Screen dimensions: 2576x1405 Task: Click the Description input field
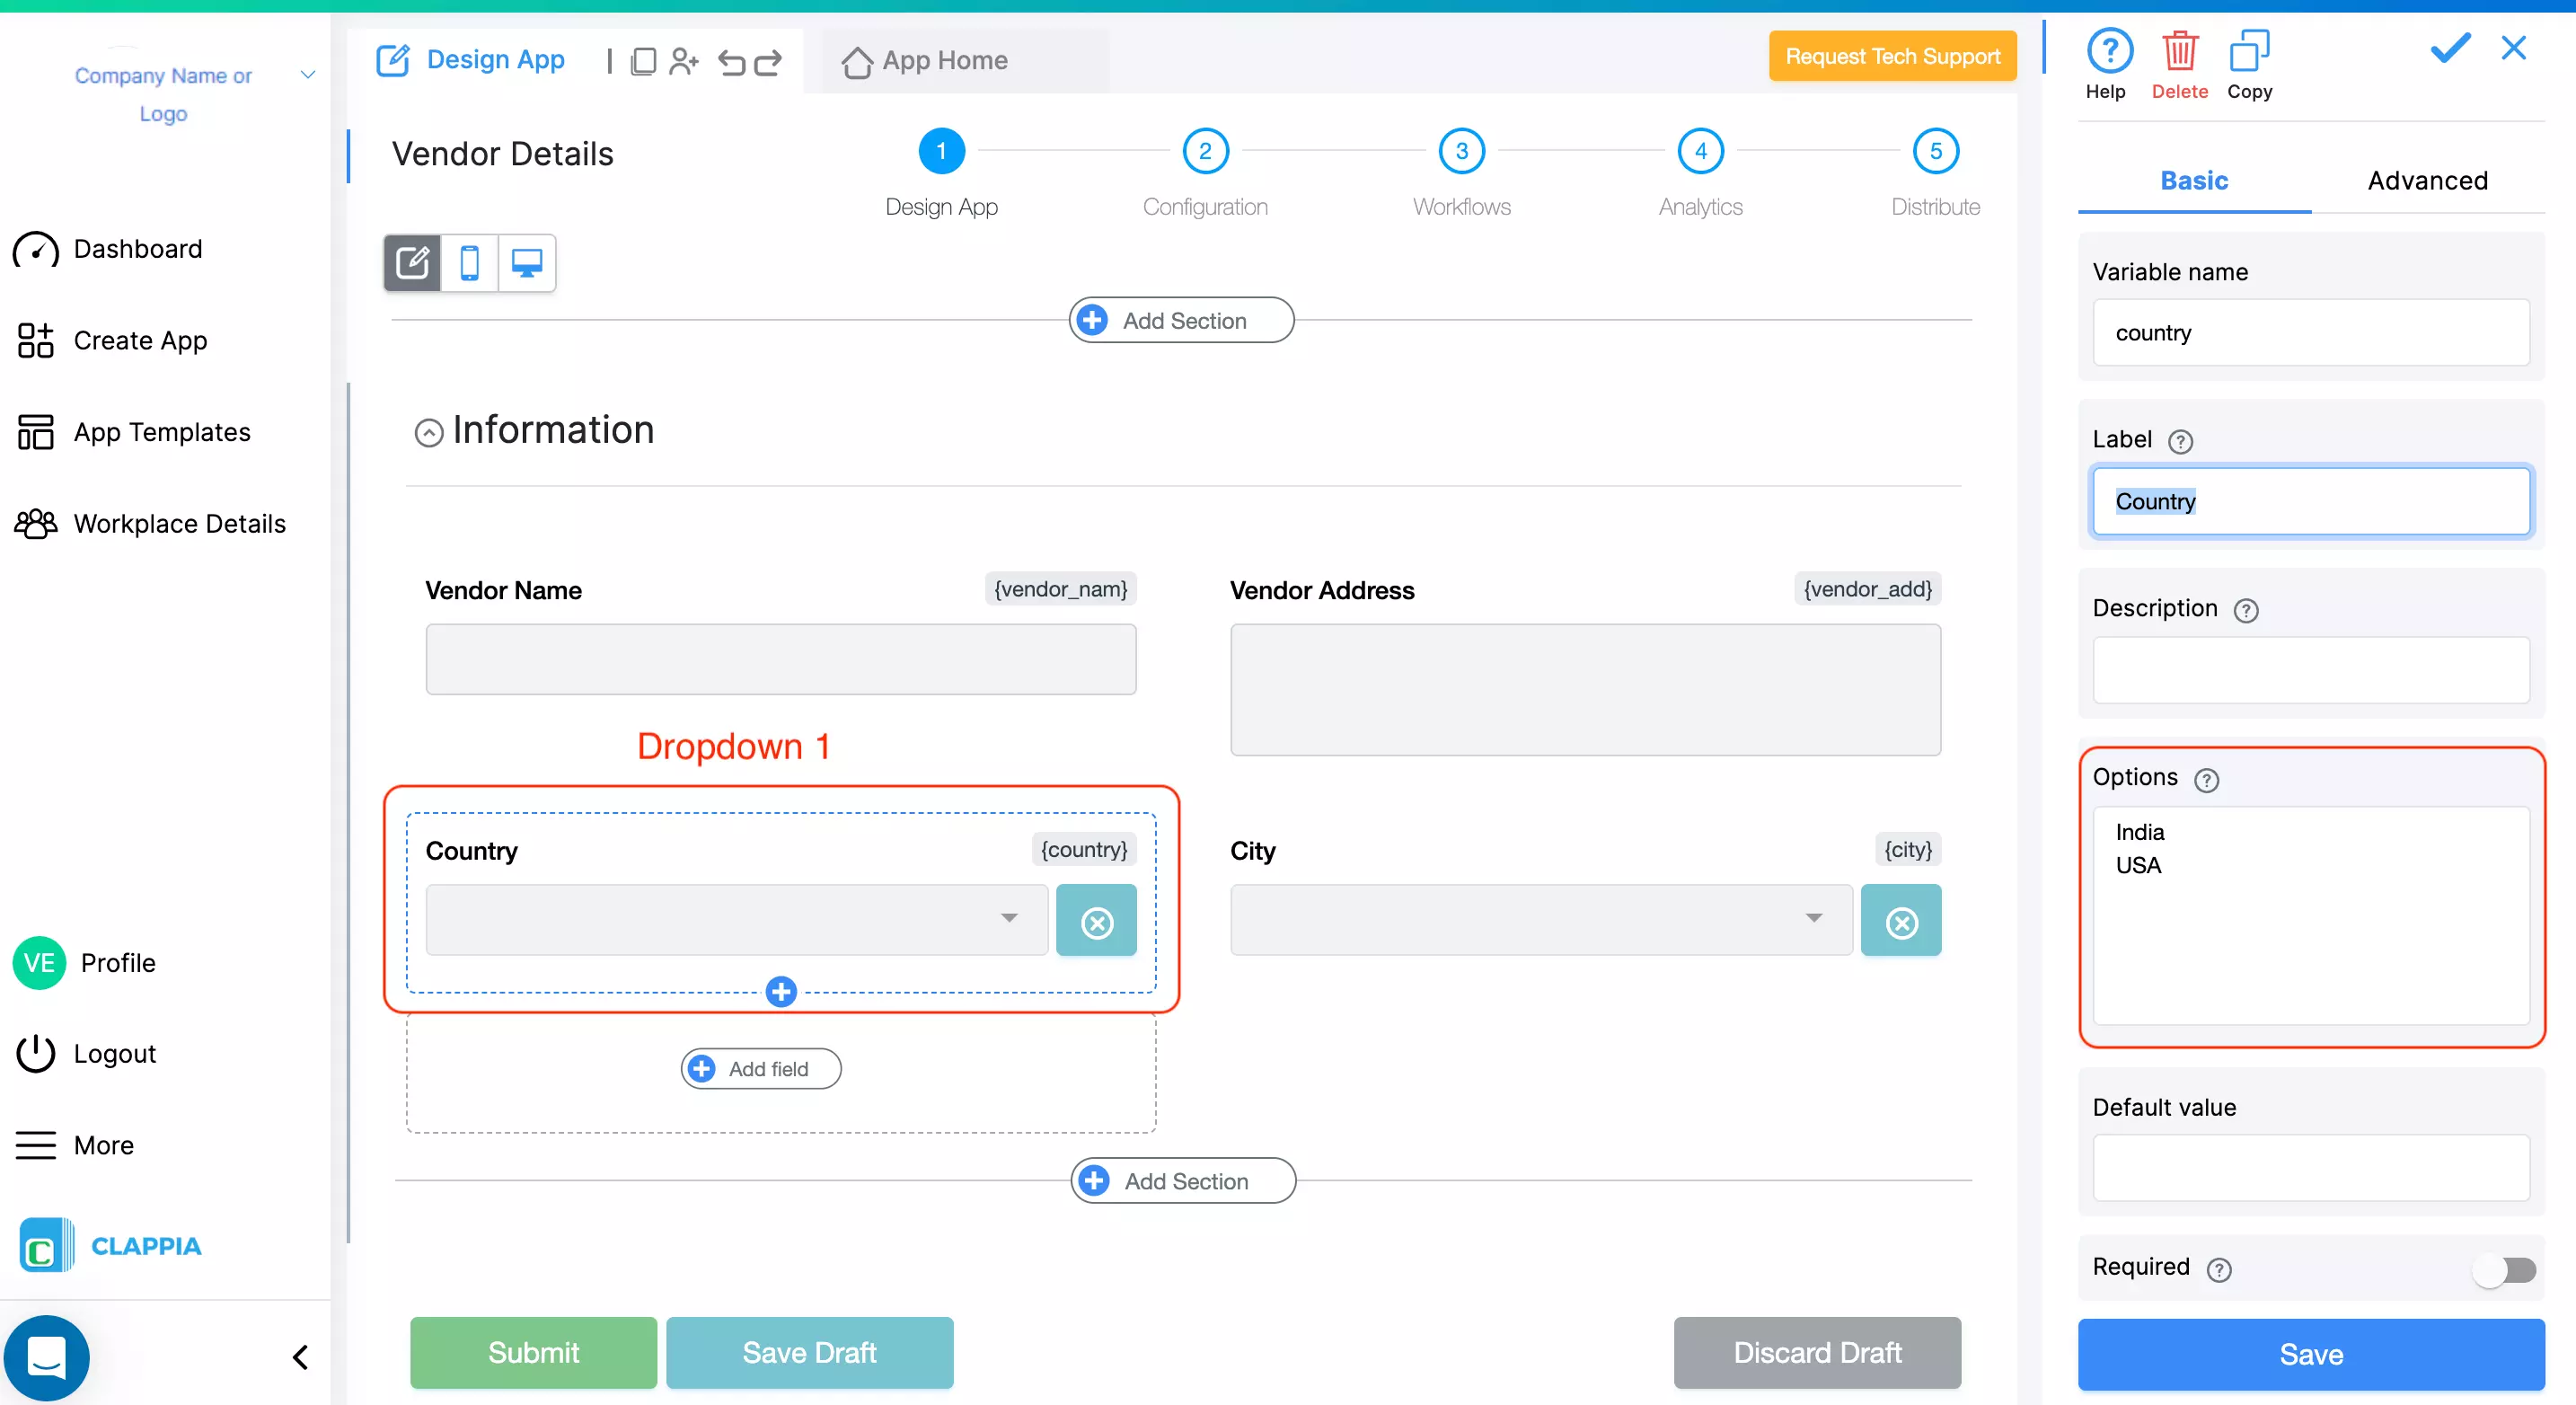(2310, 670)
